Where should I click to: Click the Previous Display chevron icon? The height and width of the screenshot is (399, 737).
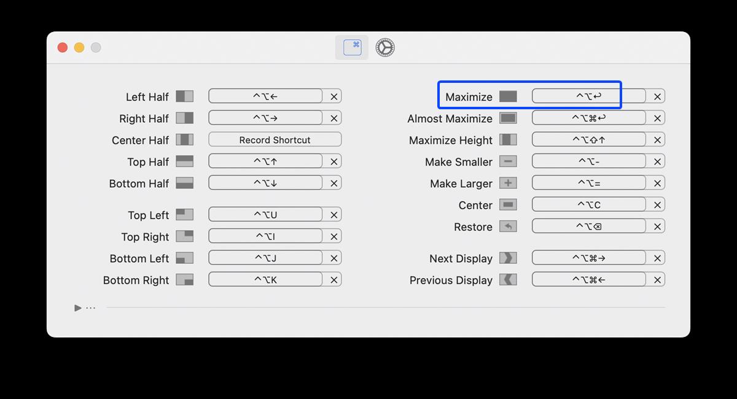coord(508,279)
